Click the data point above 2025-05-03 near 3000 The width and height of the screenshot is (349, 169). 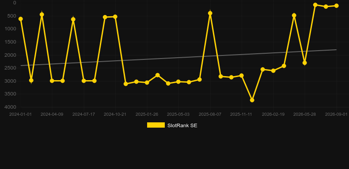coord(178,82)
